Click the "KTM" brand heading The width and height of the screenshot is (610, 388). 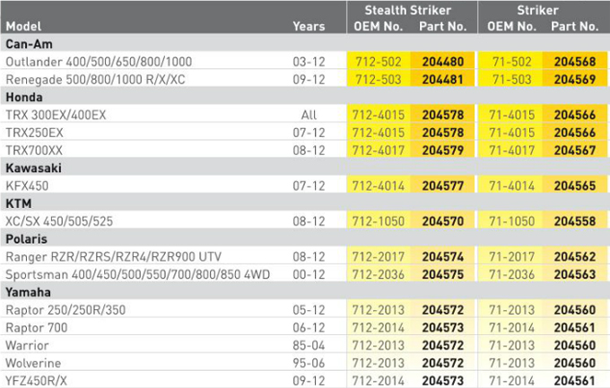click(x=18, y=203)
